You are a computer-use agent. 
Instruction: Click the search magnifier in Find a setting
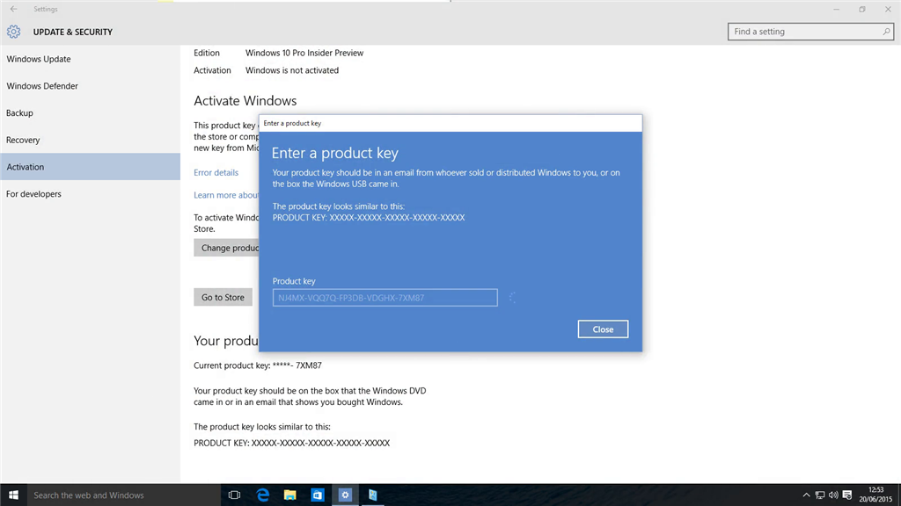[x=886, y=32]
